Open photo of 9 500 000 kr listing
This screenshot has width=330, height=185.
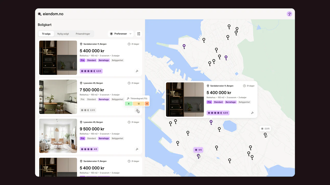coord(58,136)
